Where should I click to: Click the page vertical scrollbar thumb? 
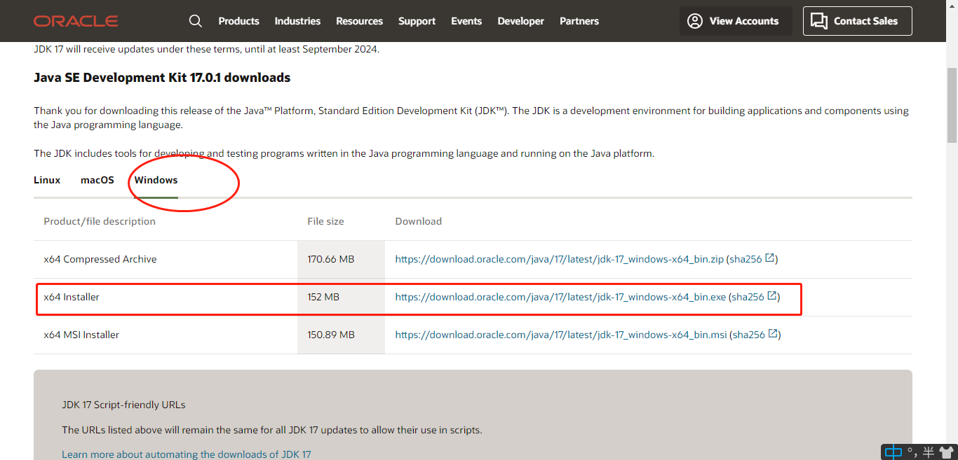pos(952,105)
